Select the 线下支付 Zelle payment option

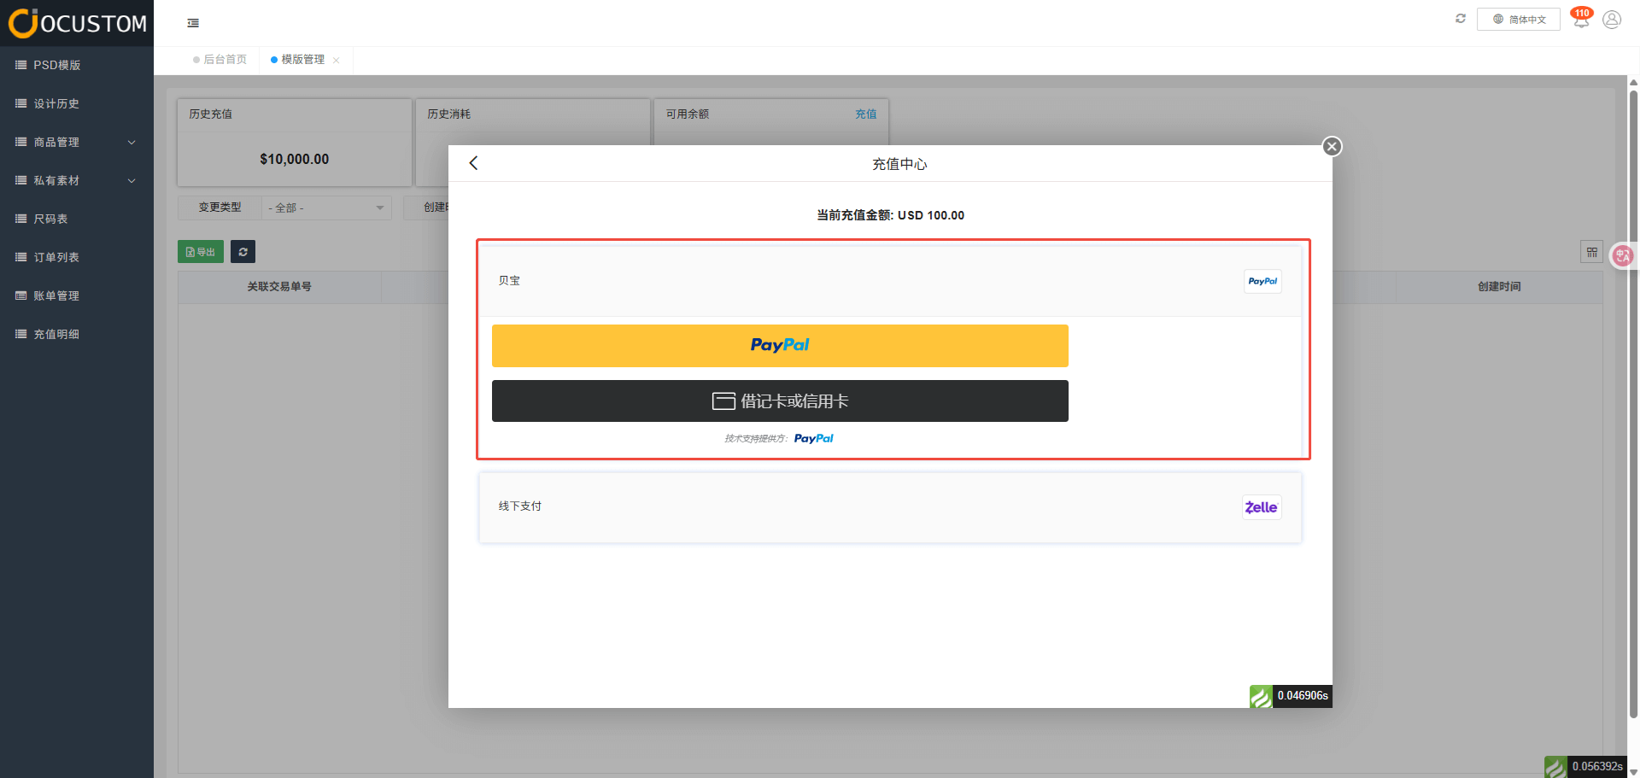(x=888, y=507)
